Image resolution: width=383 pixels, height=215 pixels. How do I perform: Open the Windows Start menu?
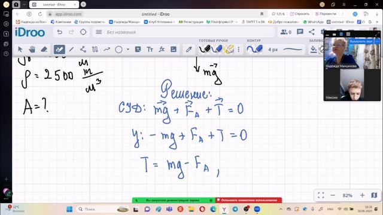click(69, 209)
